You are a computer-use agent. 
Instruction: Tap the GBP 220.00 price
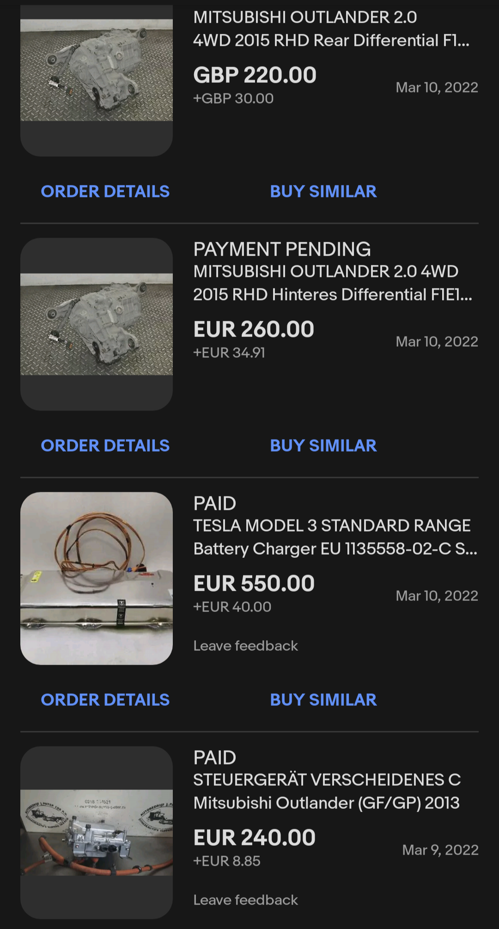coord(255,75)
